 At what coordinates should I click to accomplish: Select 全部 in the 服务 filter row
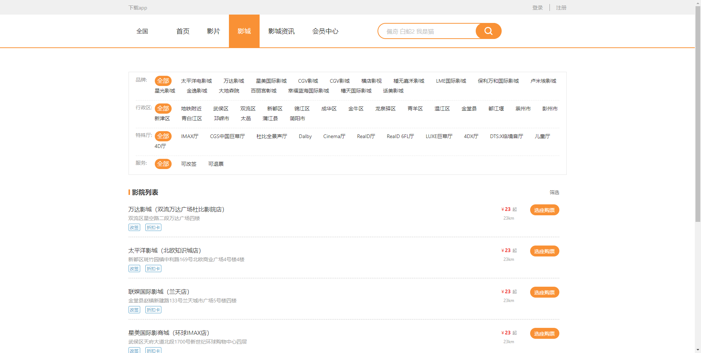click(x=163, y=164)
